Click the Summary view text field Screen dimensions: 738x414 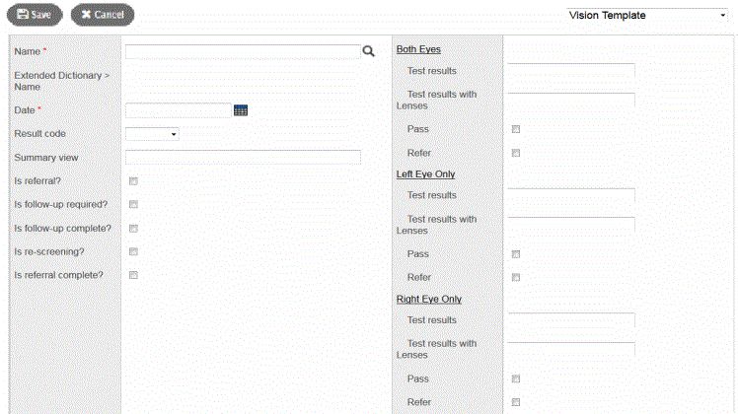coord(243,157)
